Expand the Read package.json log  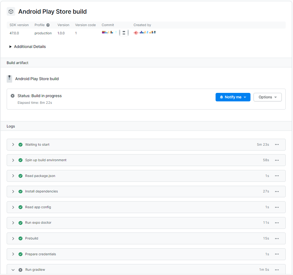coord(13,176)
